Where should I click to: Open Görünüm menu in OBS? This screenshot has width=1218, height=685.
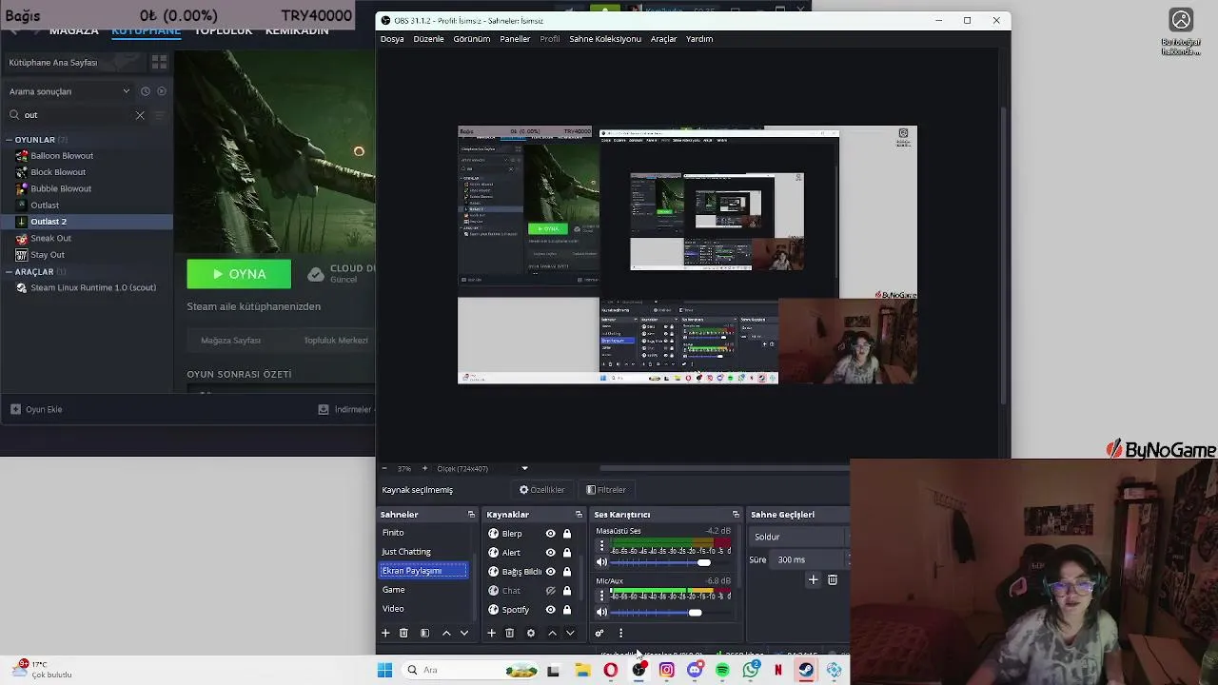coord(472,39)
